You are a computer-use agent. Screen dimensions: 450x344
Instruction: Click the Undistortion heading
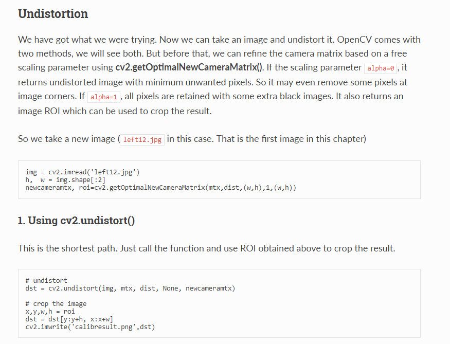click(53, 14)
